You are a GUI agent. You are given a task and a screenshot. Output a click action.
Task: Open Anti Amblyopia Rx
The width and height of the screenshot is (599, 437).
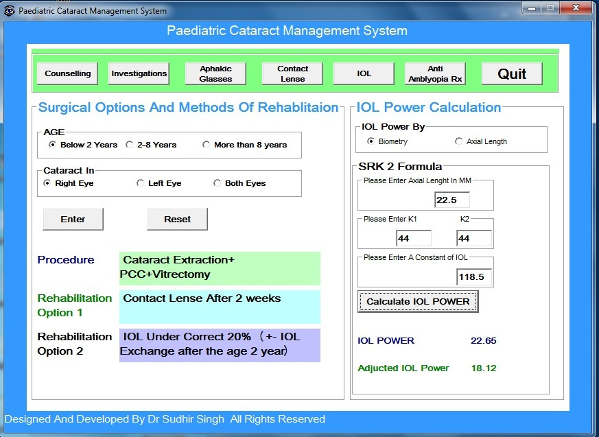pyautogui.click(x=435, y=73)
